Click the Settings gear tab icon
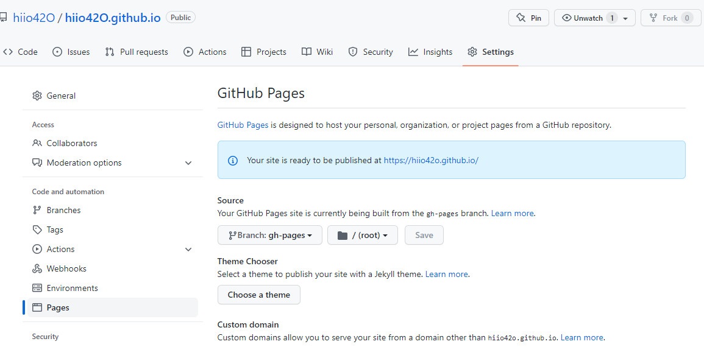This screenshot has width=704, height=347. coord(472,52)
